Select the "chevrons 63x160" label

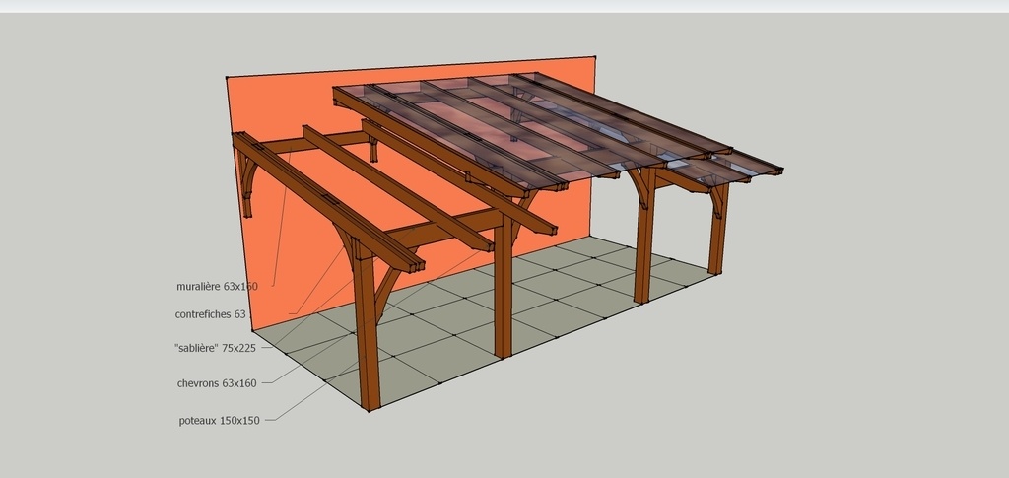[x=217, y=383]
